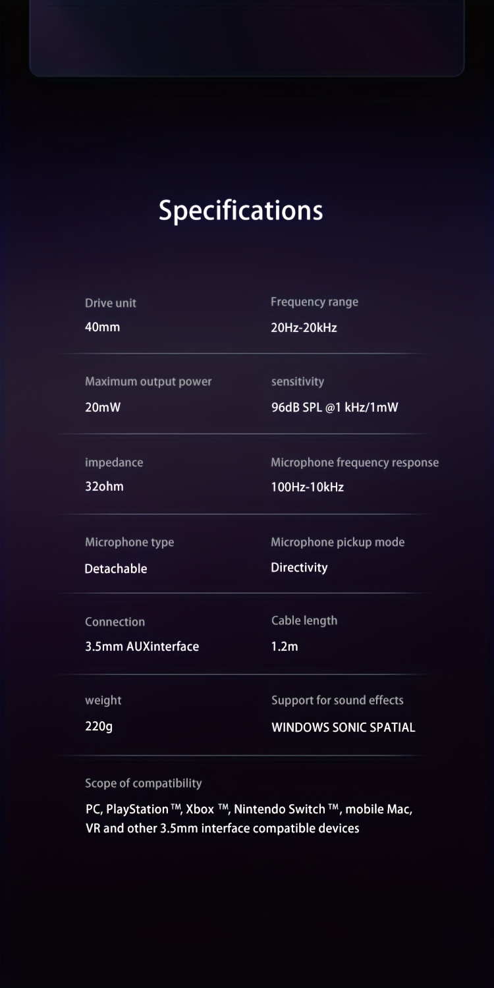Image resolution: width=494 pixels, height=988 pixels.
Task: Click the 32ohm value
Action: (x=104, y=487)
